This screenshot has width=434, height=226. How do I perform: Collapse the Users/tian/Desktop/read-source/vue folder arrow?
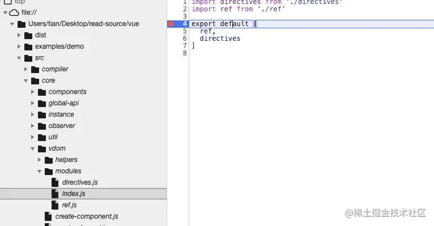pos(12,24)
